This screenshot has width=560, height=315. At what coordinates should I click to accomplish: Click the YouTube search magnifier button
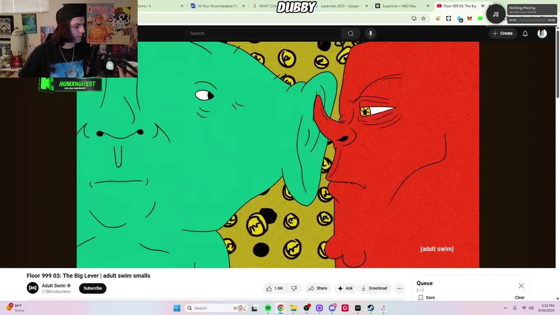coord(350,33)
